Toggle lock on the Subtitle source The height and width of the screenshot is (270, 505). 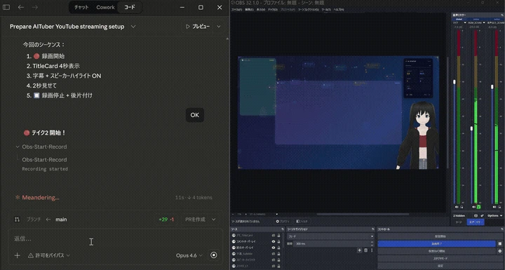click(279, 254)
